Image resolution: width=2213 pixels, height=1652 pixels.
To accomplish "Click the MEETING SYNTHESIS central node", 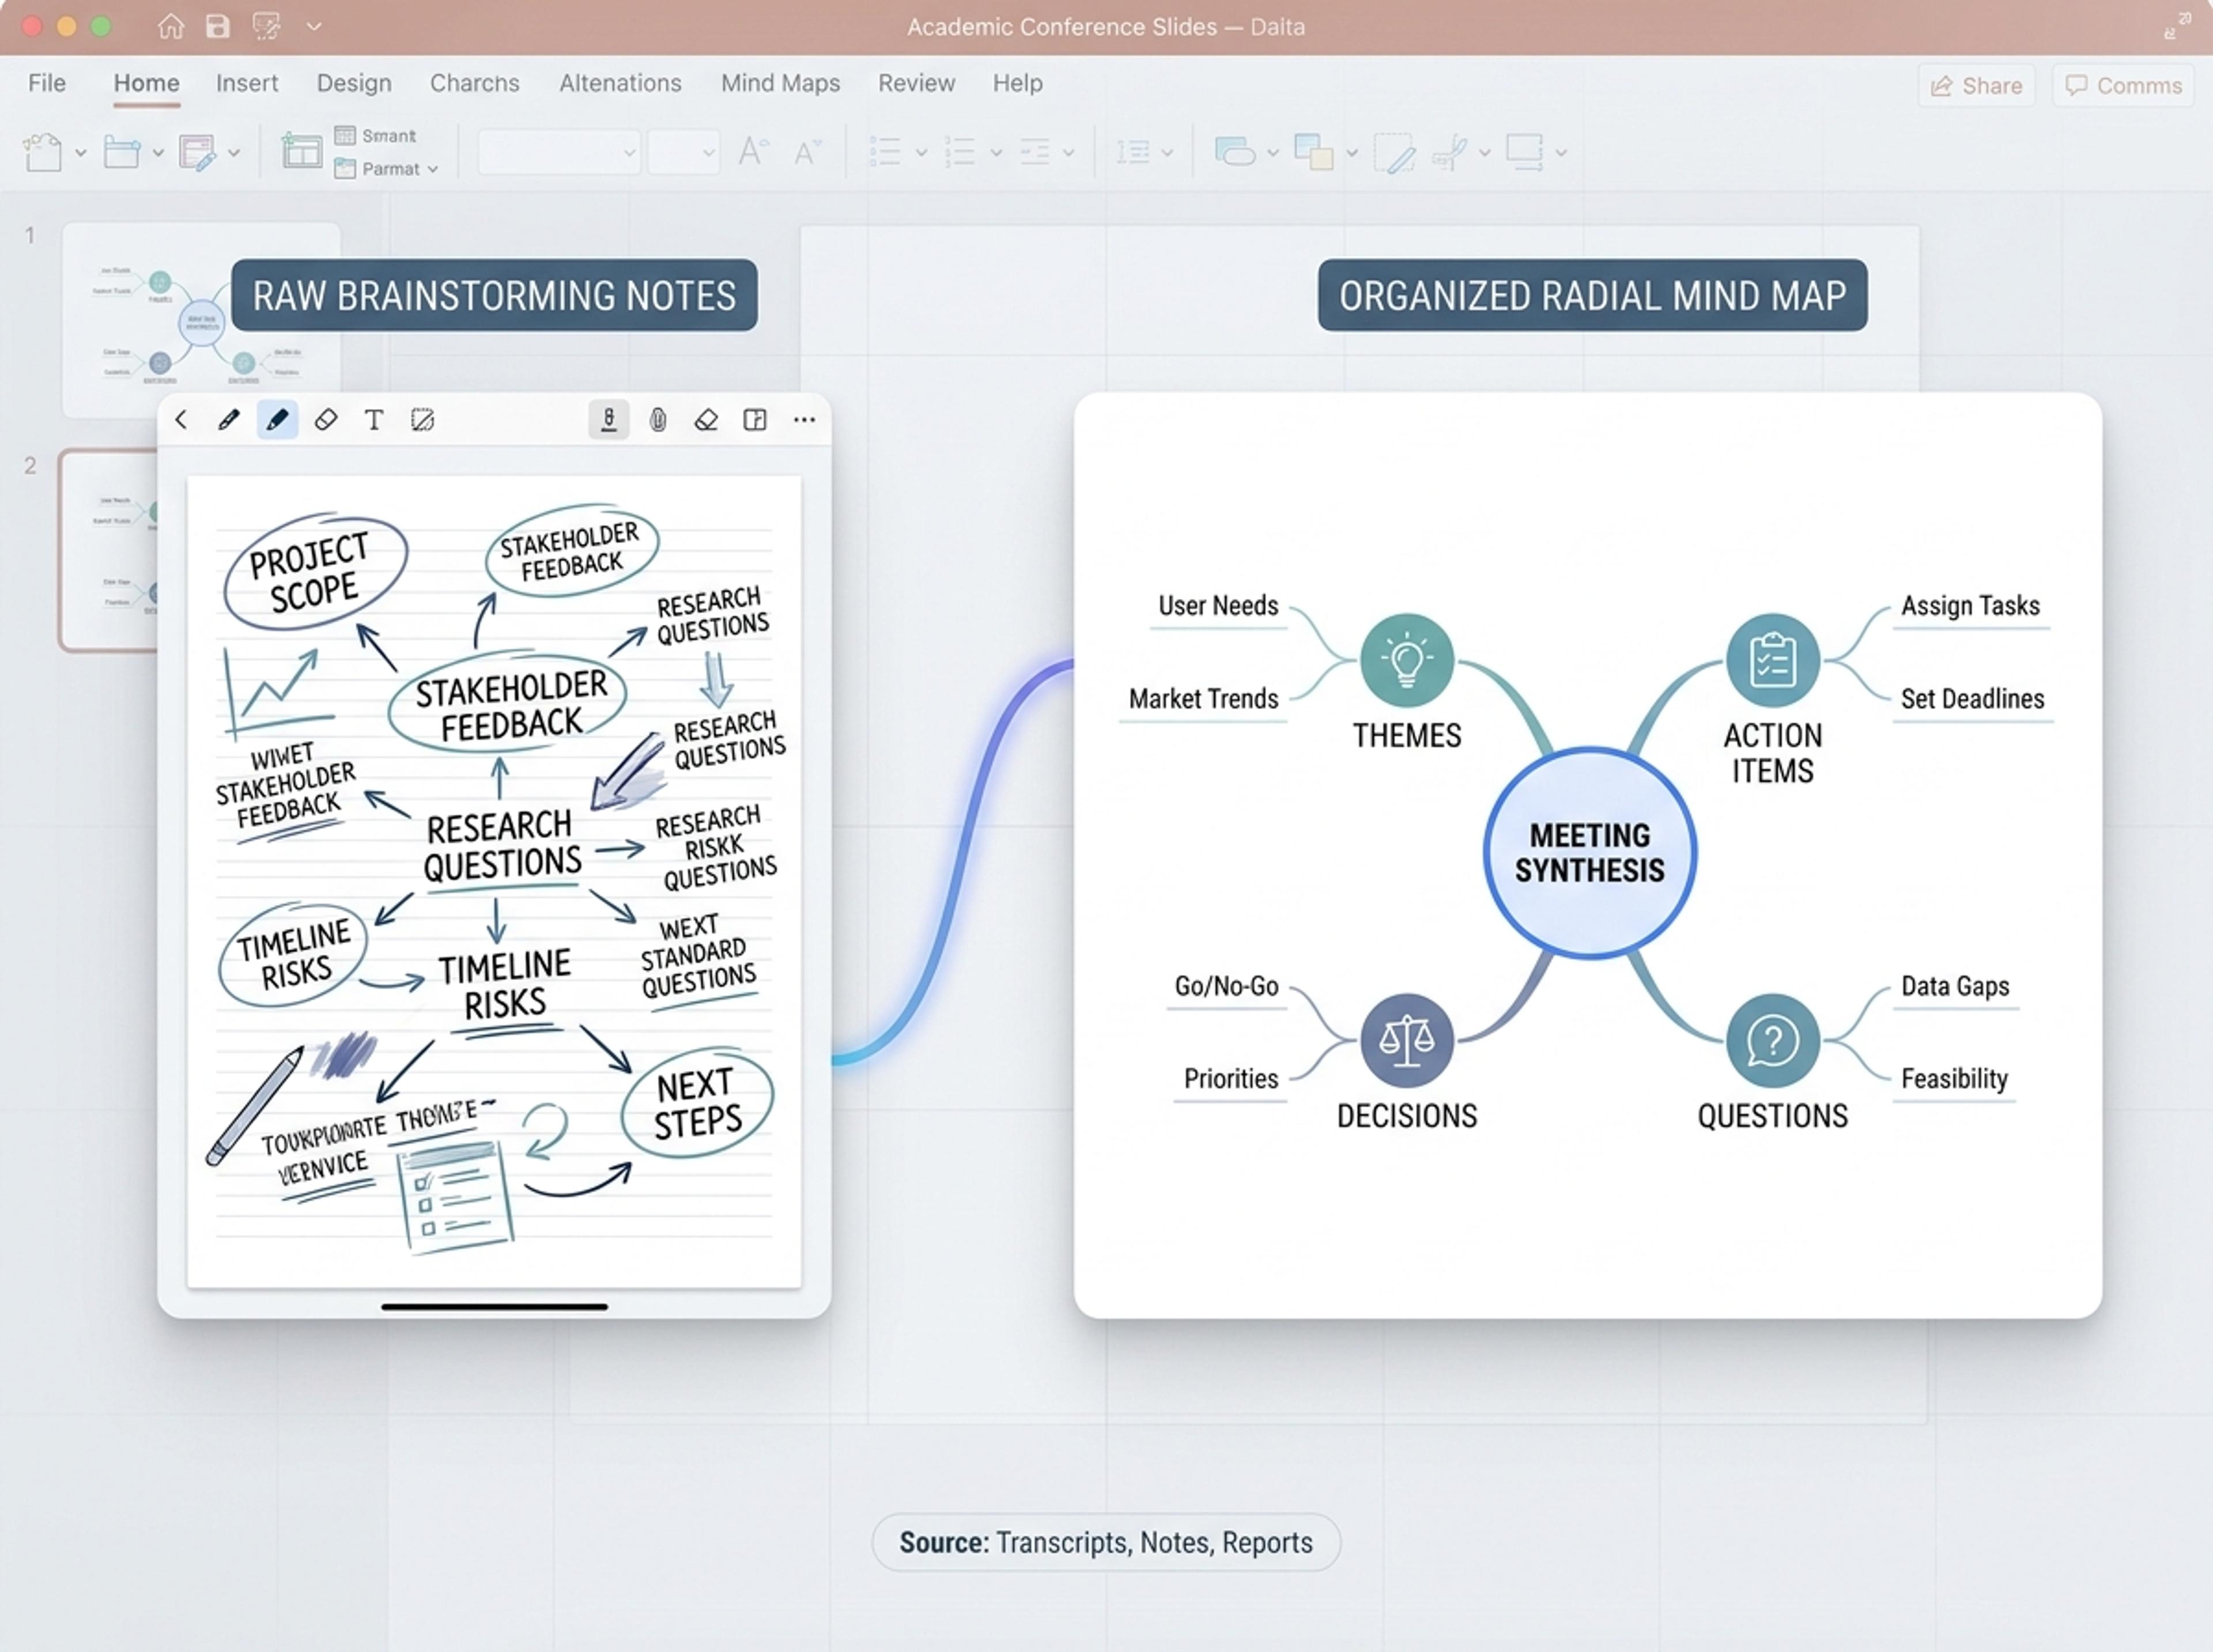I will tap(1590, 853).
